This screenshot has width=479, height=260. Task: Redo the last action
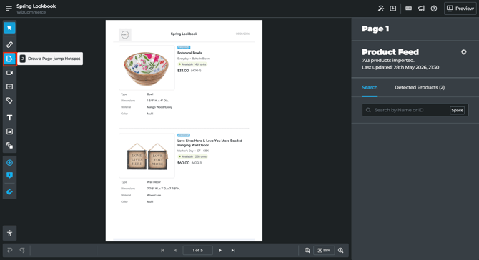pyautogui.click(x=22, y=250)
